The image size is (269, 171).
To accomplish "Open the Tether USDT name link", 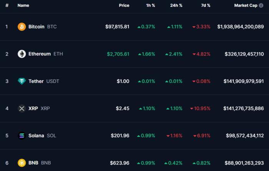I will click(x=44, y=81).
